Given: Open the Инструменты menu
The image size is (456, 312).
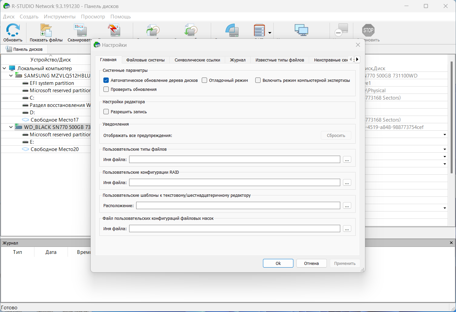Looking at the screenshot, I should tap(60, 17).
